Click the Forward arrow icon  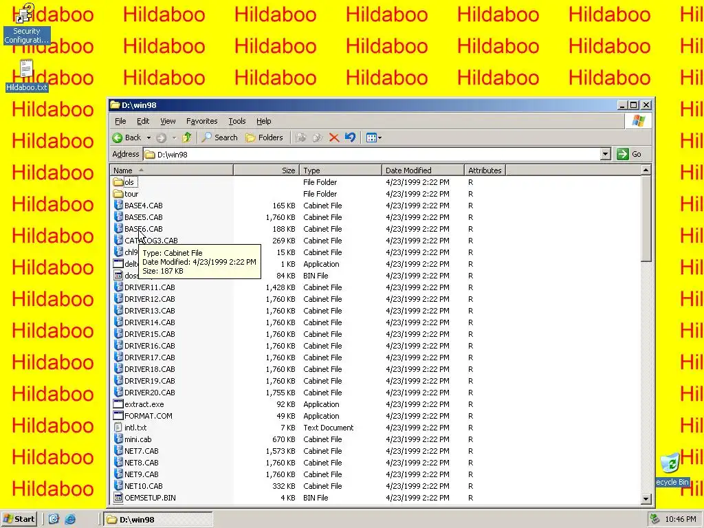(161, 137)
